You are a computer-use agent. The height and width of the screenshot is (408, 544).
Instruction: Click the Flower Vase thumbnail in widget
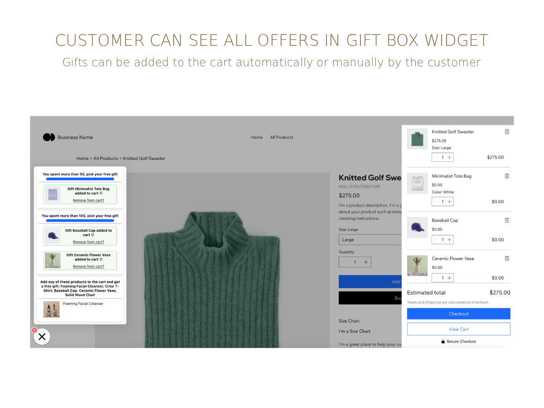point(53,260)
